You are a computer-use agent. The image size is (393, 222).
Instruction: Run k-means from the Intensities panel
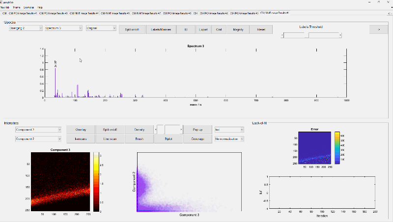click(81, 139)
